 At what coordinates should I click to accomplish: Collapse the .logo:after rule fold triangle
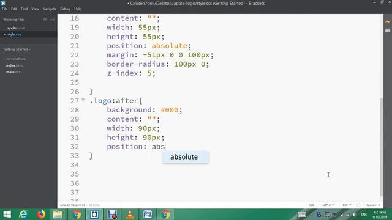(x=83, y=100)
